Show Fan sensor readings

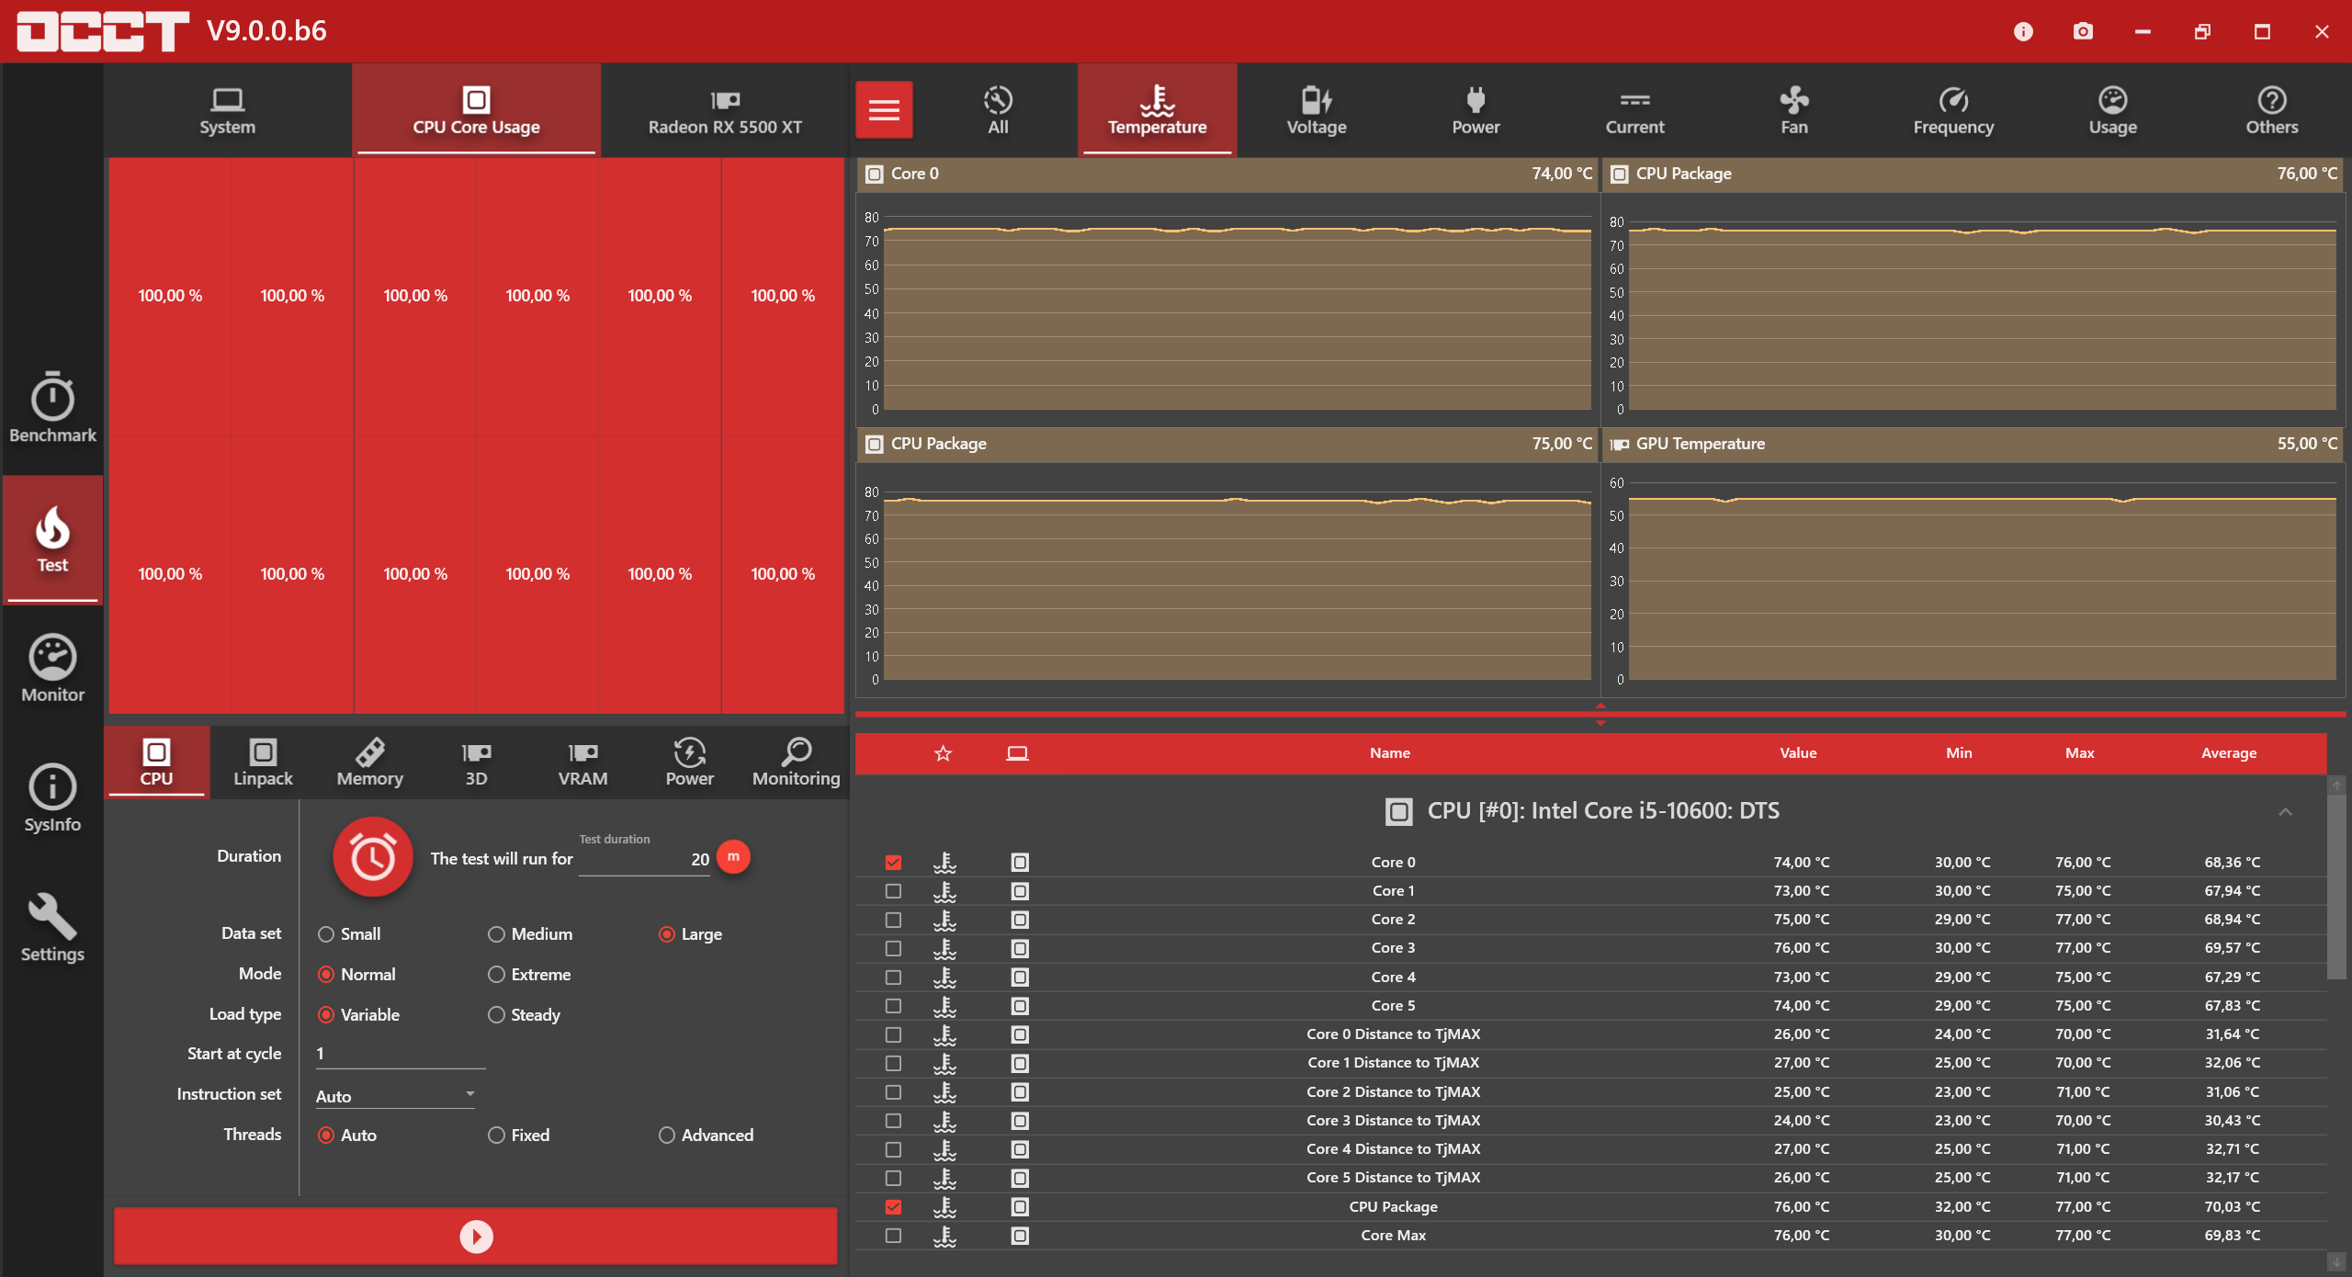point(1792,110)
